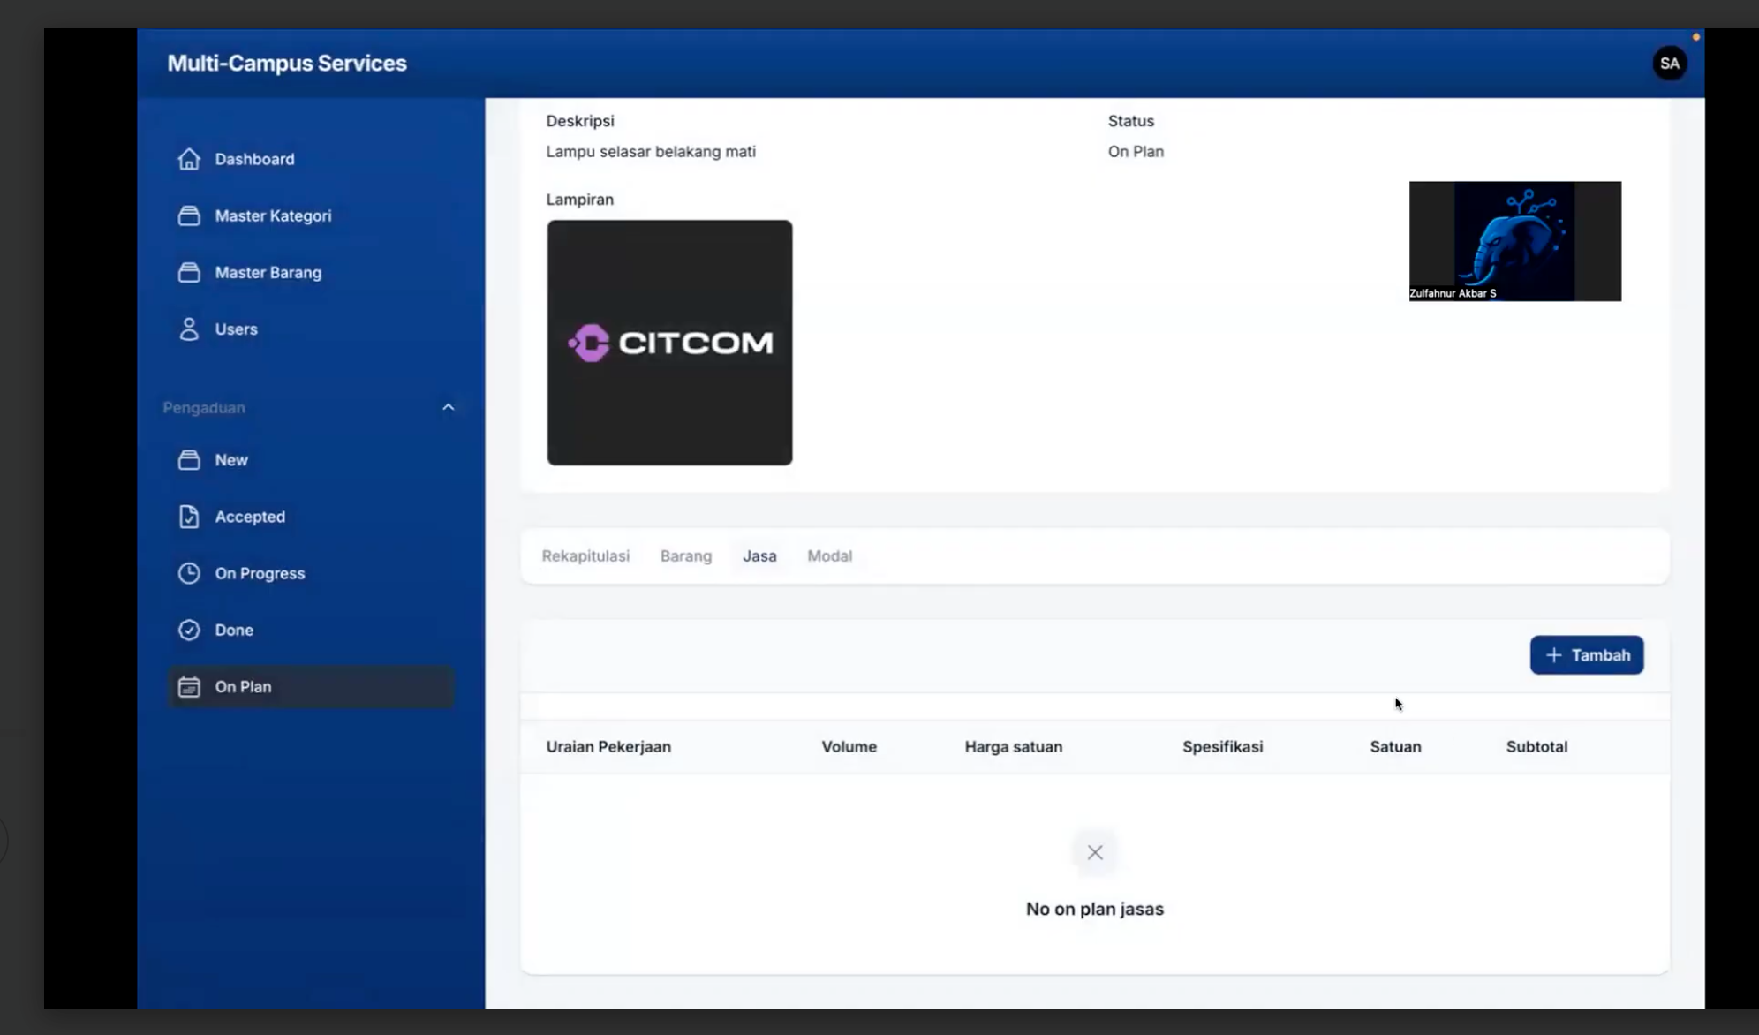Click the Dashboard home icon
The image size is (1759, 1035).
(189, 159)
